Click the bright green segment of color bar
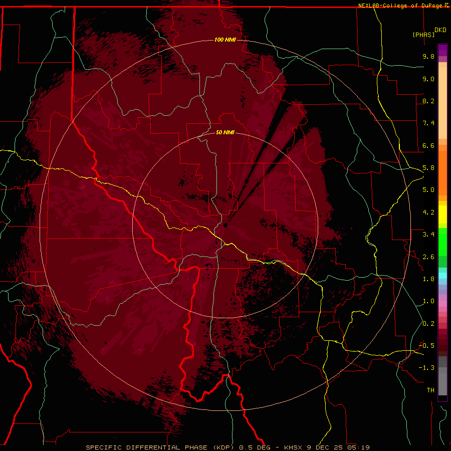Image resolution: width=451 pixels, height=451 pixels. pyautogui.click(x=442, y=242)
